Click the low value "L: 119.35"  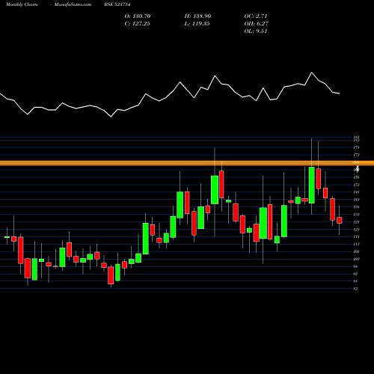click(197, 24)
